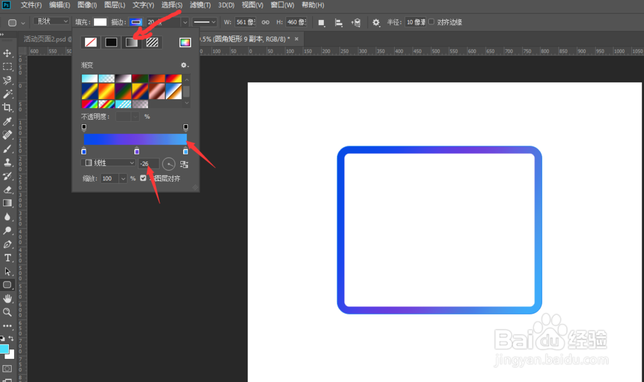Select the Lasso tool
Screen dimensions: 644x382
tap(7, 80)
